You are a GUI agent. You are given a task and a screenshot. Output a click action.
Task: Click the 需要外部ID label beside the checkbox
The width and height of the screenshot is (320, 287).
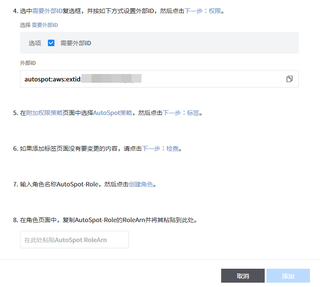tap(76, 43)
